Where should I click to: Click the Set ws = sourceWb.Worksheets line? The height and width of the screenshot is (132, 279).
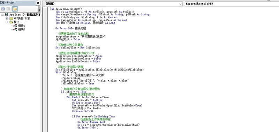(108, 125)
